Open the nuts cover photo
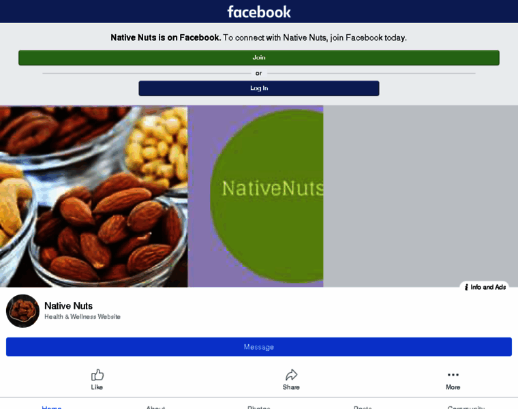The height and width of the screenshot is (409, 518). click(94, 196)
